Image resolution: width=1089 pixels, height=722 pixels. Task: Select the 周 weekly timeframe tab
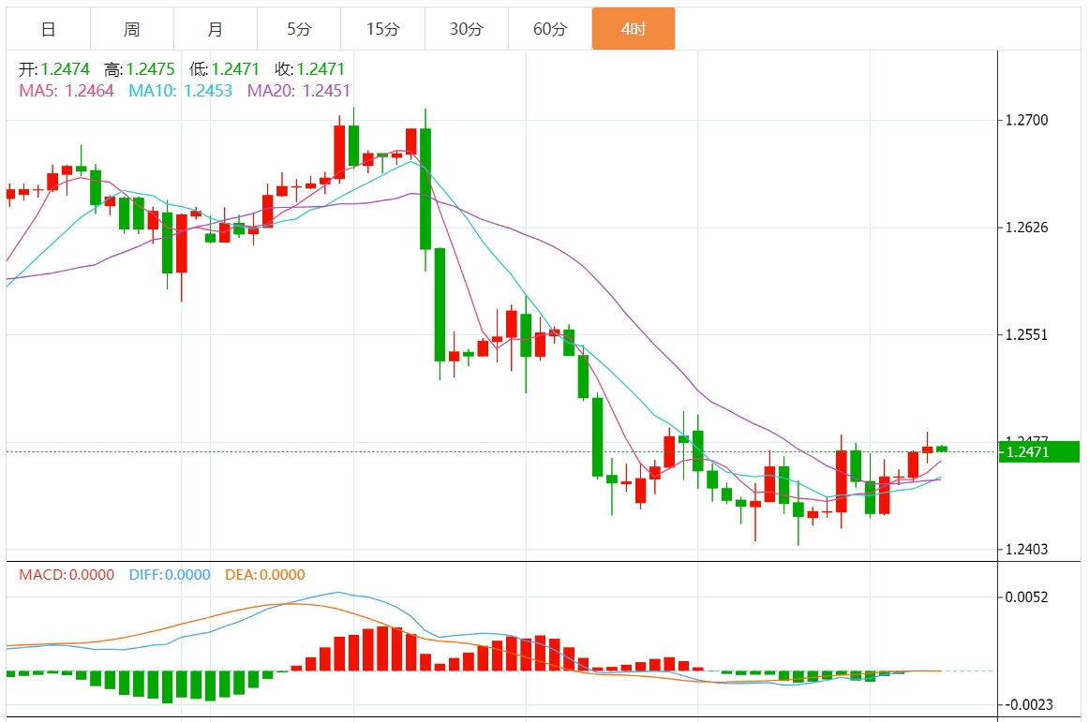point(132,29)
